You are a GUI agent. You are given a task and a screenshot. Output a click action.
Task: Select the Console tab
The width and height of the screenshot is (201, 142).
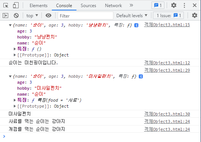pos(64,6)
